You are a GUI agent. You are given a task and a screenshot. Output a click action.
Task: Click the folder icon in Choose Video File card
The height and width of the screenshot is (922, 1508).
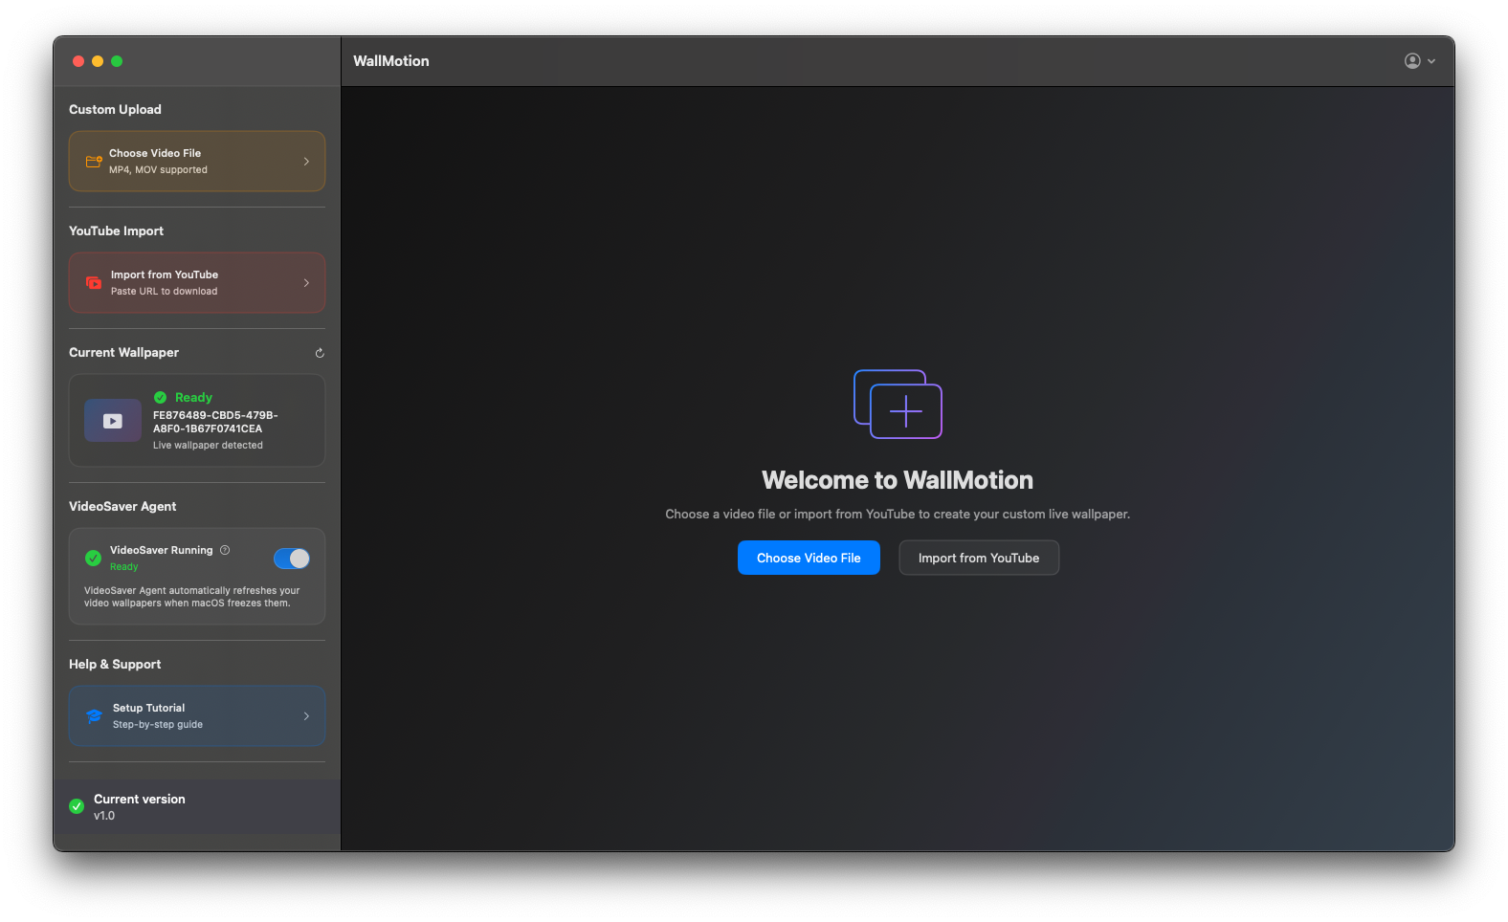coord(94,162)
